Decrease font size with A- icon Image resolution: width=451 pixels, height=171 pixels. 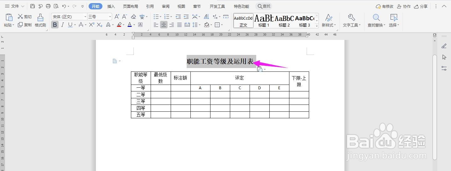125,17
